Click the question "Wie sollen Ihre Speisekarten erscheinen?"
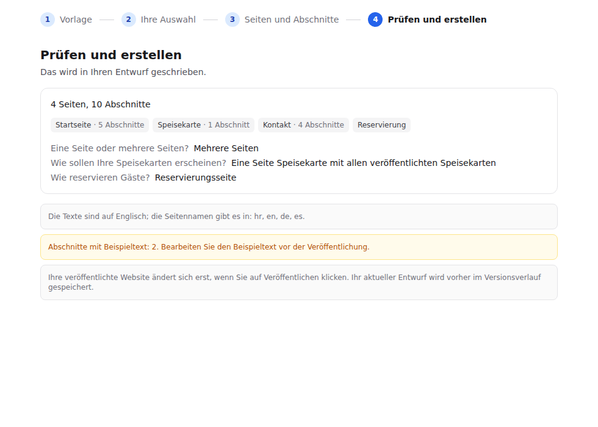 pyautogui.click(x=139, y=163)
